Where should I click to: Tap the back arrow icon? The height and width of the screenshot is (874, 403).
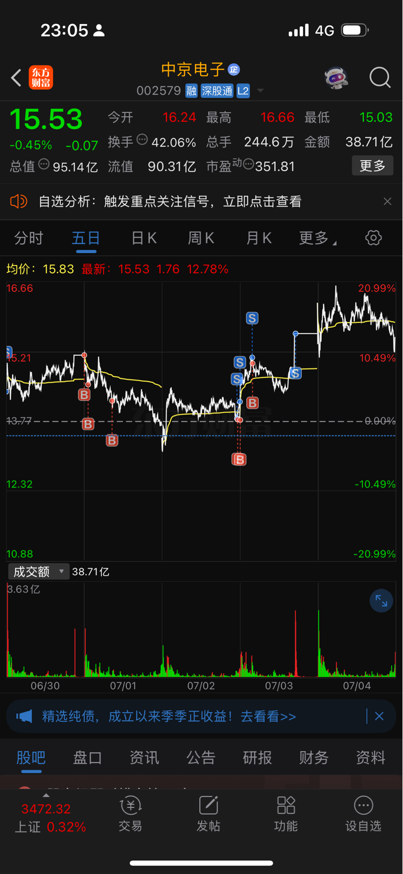(16, 78)
